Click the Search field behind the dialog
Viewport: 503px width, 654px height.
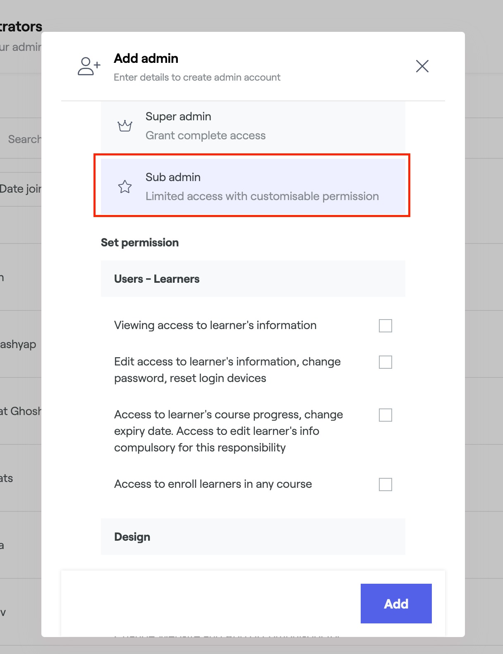pos(24,139)
